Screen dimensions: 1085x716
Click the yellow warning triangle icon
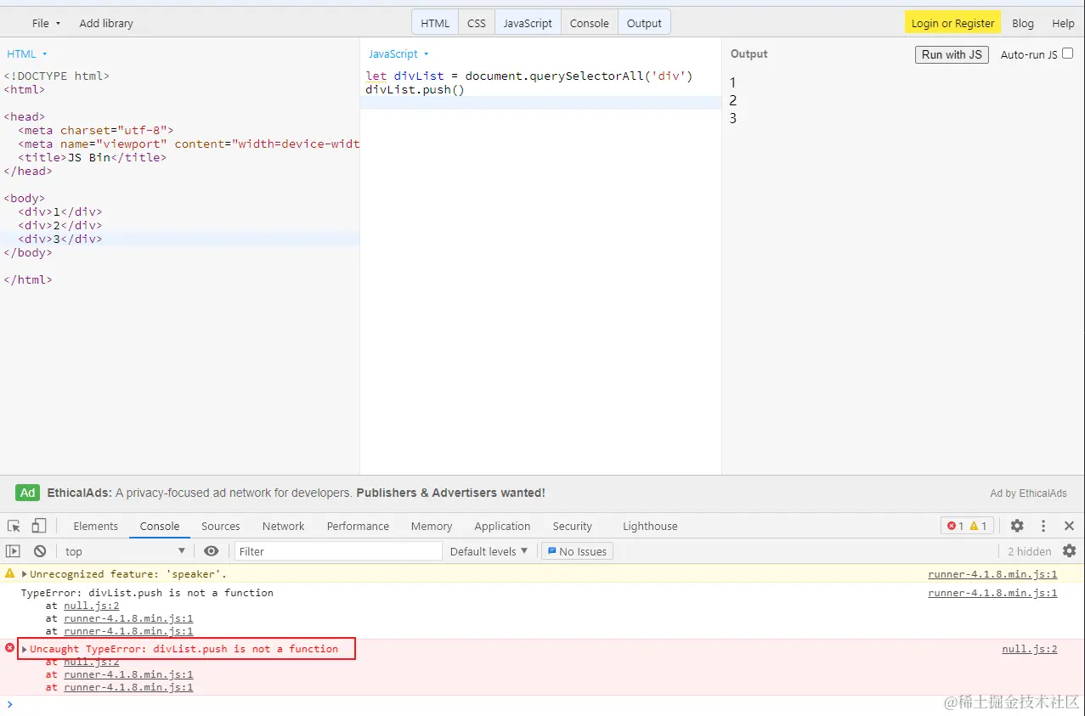pyautogui.click(x=10, y=573)
